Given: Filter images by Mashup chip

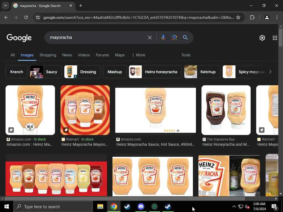Looking at the screenshot, I should (115, 72).
